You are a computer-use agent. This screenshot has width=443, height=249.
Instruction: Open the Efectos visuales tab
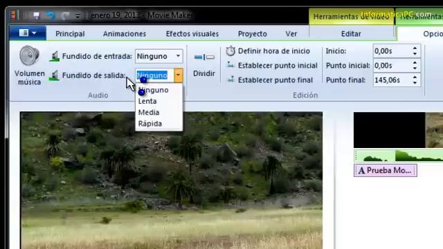pyautogui.click(x=192, y=34)
